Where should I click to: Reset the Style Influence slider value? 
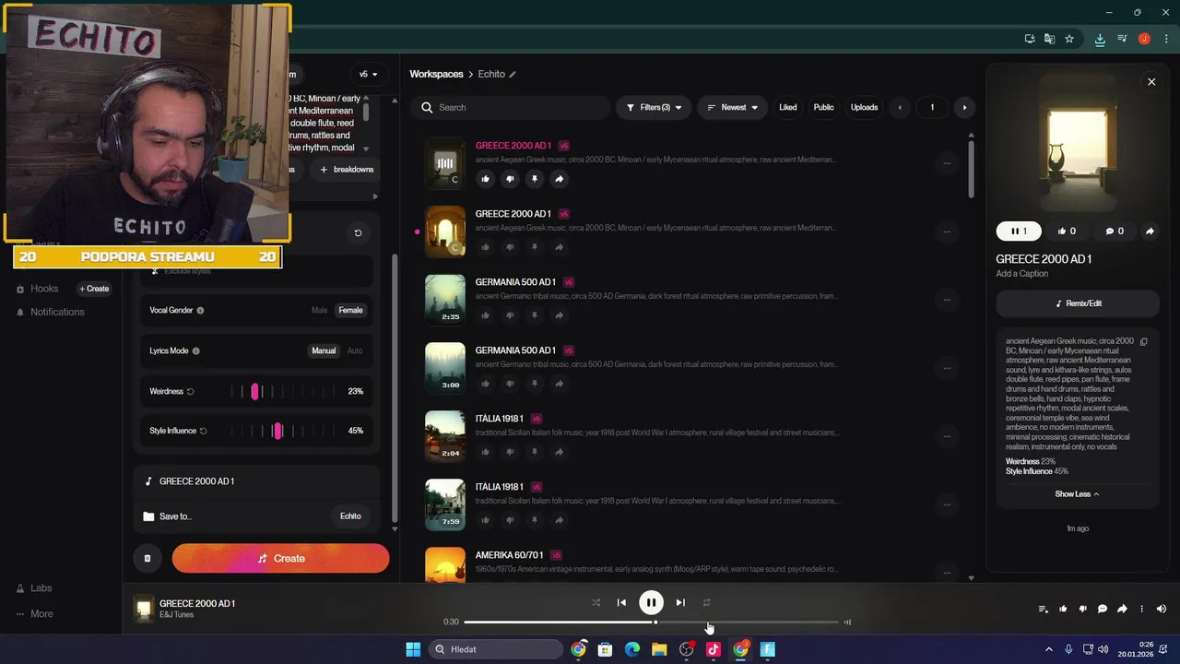pyautogui.click(x=203, y=431)
